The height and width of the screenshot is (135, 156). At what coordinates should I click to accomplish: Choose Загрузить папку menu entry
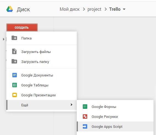42,62
